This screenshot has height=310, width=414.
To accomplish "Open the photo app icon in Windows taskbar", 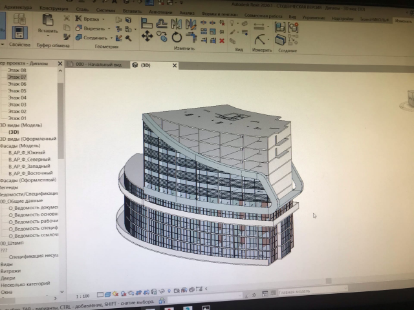I will coord(206,307).
